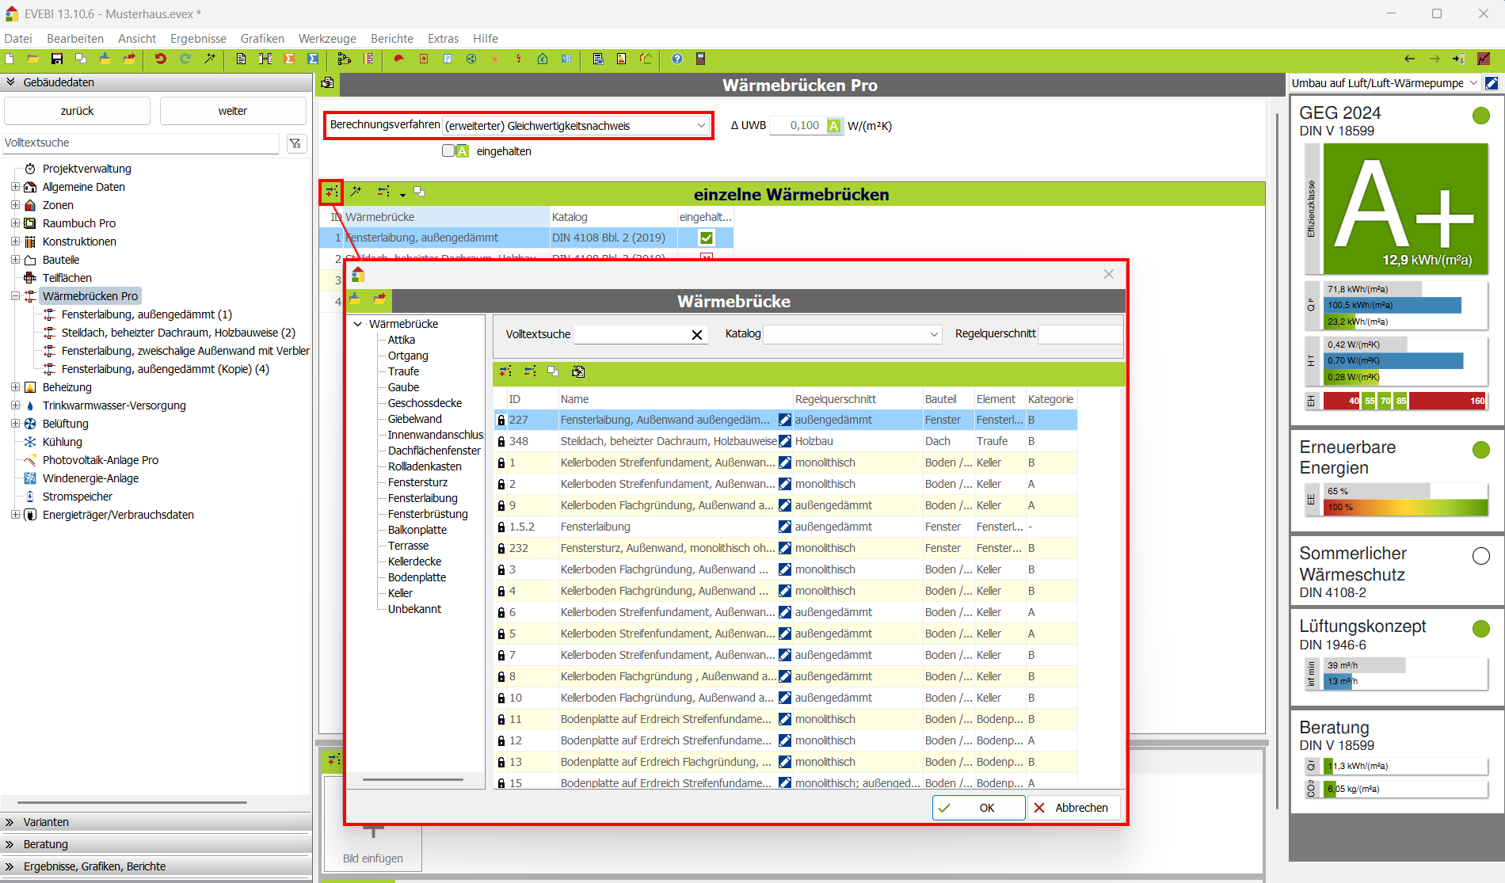Click the edit pencil icon beside the variant dropdown
Screen dimensions: 1505x883
(1492, 83)
